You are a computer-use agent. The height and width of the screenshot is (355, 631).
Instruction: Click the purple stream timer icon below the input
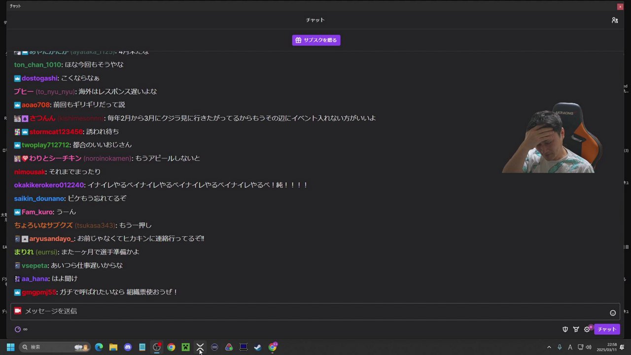tap(17, 329)
